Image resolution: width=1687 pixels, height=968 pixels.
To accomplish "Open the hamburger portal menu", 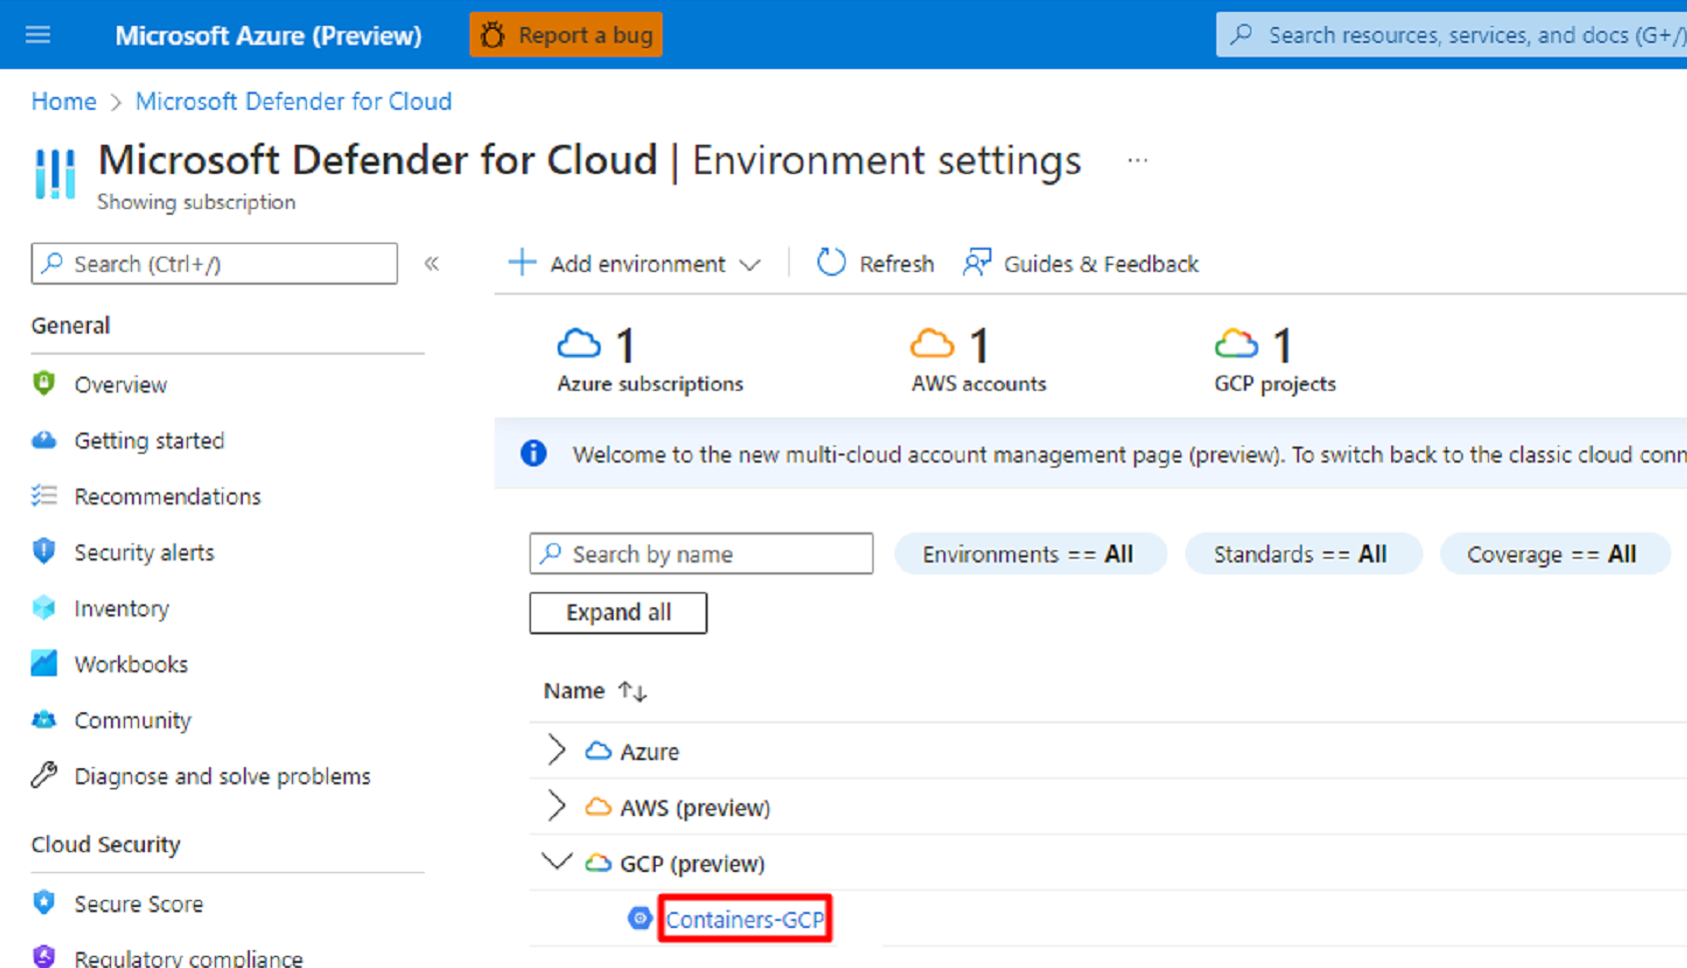I will tap(38, 35).
